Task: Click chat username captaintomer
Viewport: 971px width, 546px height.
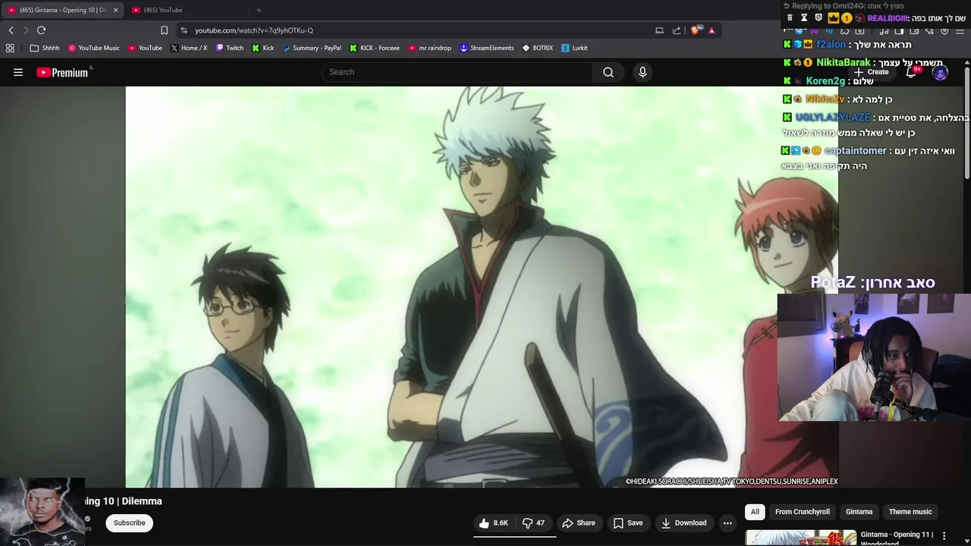Action: pyautogui.click(x=855, y=151)
